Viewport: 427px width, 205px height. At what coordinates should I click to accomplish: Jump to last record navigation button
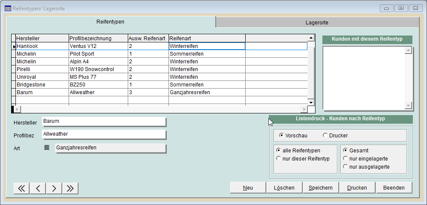[x=70, y=188]
